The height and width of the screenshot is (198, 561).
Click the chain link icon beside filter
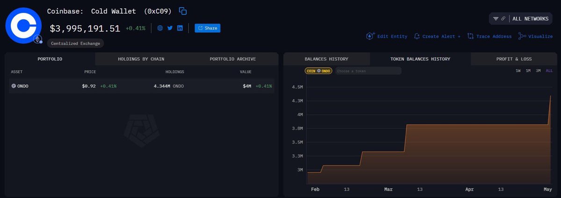coord(503,19)
